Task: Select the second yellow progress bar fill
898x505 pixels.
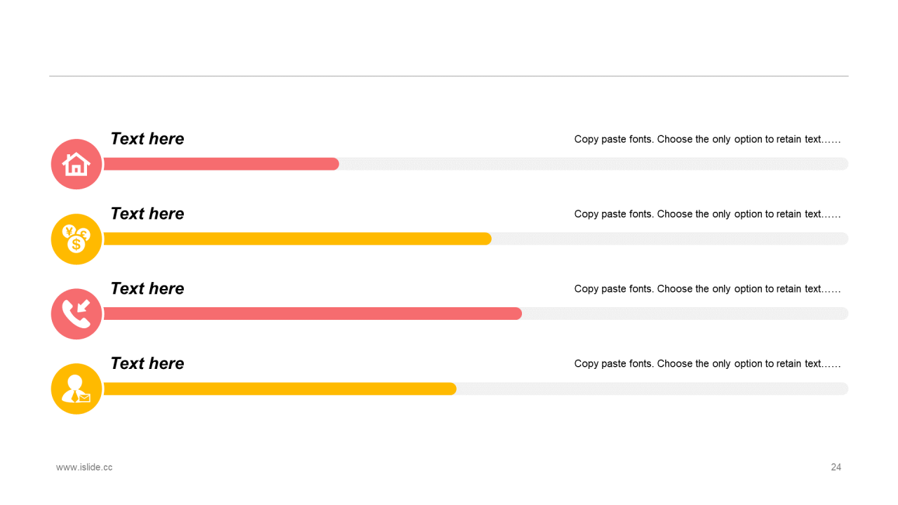Action: 297,239
